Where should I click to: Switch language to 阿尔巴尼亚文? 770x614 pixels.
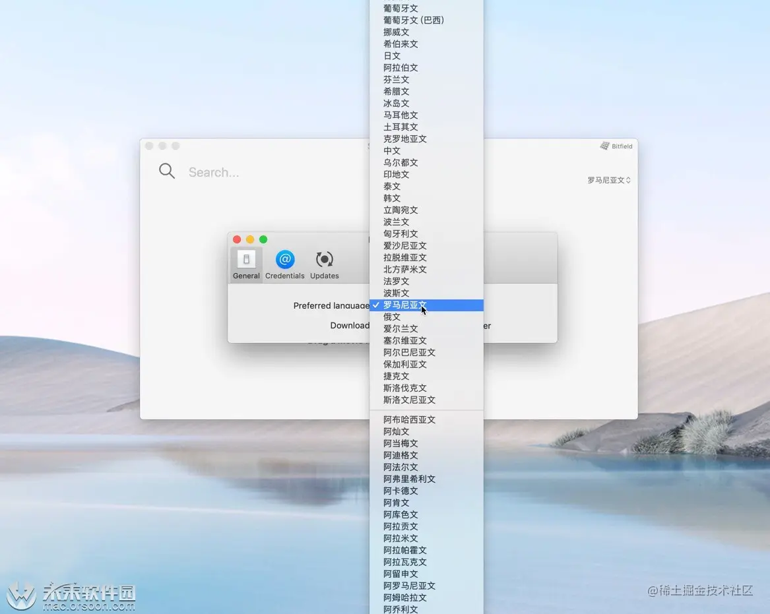[x=426, y=352]
